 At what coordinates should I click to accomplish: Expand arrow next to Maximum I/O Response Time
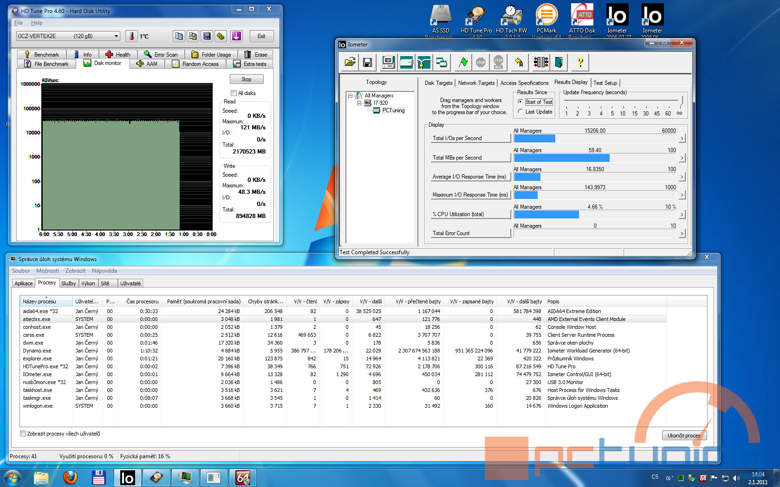pos(682,195)
